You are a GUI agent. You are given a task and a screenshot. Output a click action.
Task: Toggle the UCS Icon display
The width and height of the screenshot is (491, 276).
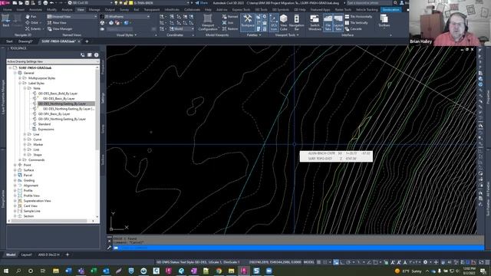(274, 22)
